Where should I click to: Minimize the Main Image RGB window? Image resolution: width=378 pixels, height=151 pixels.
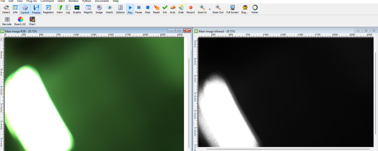click(171, 30)
